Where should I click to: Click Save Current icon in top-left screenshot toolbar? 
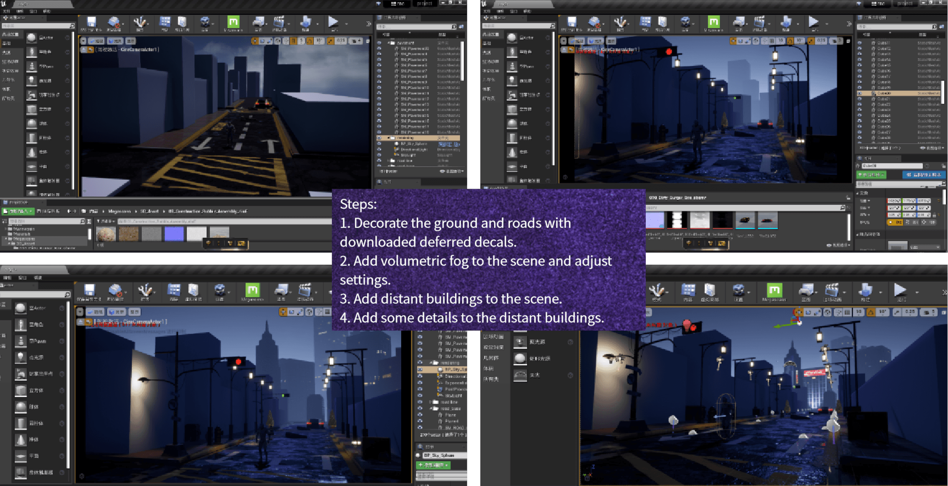click(91, 22)
